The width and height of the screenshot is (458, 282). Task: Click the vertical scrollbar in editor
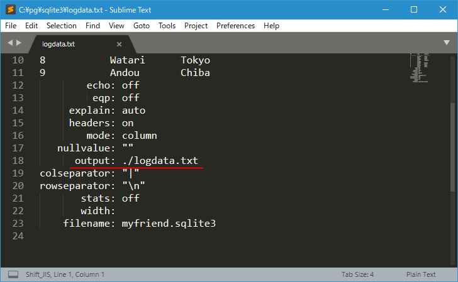click(452, 144)
